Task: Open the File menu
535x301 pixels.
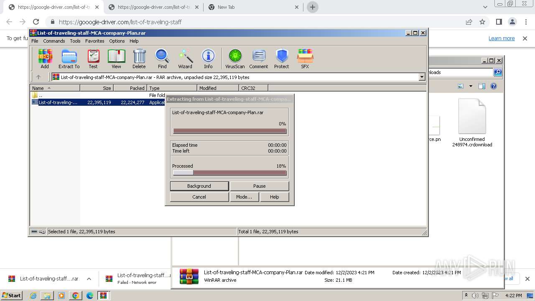Action: (x=35, y=41)
